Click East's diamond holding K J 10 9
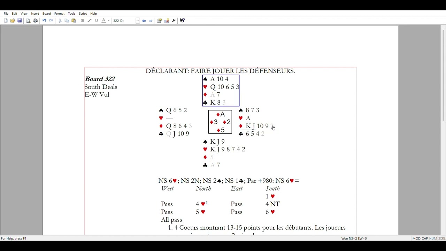Image resolution: width=446 pixels, height=251 pixels. tap(257, 126)
